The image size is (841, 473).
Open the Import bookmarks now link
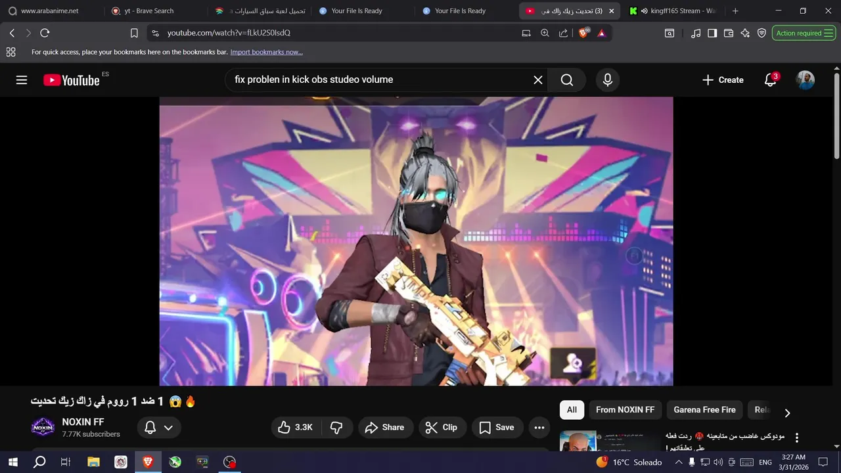pyautogui.click(x=266, y=52)
